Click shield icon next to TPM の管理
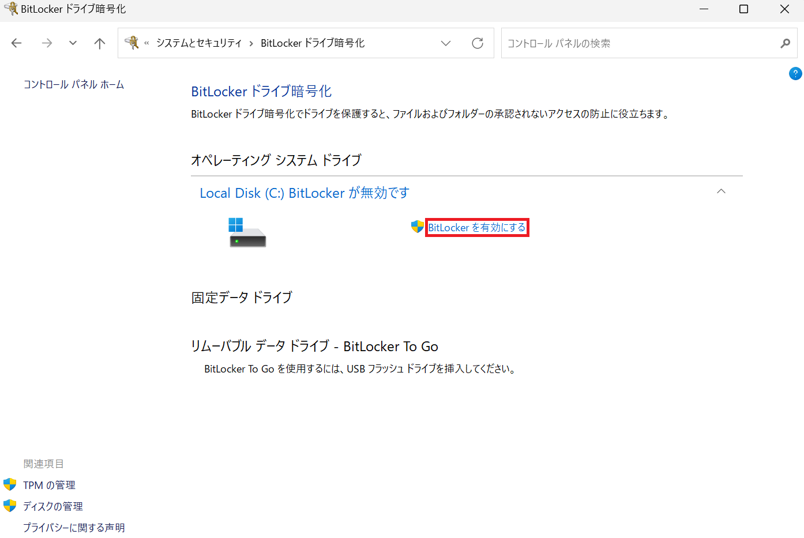Viewport: 804px width, 538px height. [10, 484]
